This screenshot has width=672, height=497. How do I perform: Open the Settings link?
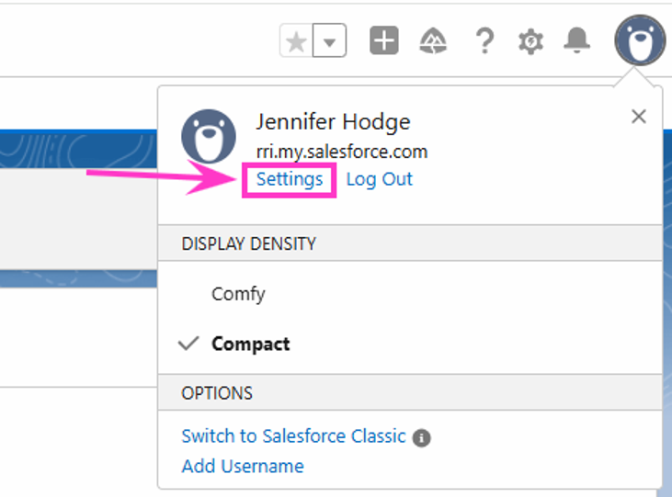coord(290,179)
